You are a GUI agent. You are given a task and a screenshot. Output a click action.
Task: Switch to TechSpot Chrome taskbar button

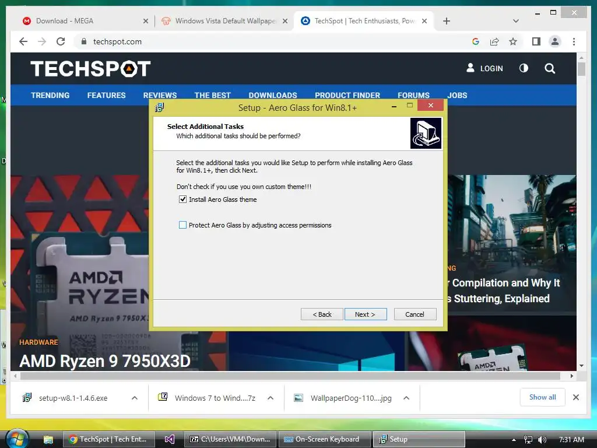point(108,439)
